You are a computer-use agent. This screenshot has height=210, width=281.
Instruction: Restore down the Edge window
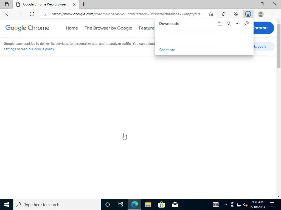pyautogui.click(x=262, y=4)
